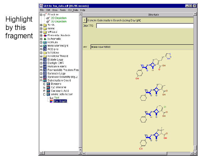Viewport: 208px width, 156px height.
Task: Click the 2D Depiction molecule icon
Action: coord(48,18)
